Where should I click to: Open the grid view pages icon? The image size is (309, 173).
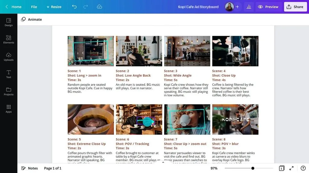tap(282, 168)
